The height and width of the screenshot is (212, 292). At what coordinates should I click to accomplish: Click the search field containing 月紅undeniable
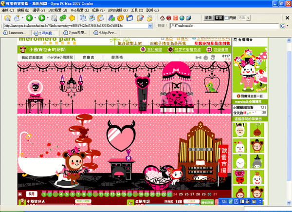(224, 26)
